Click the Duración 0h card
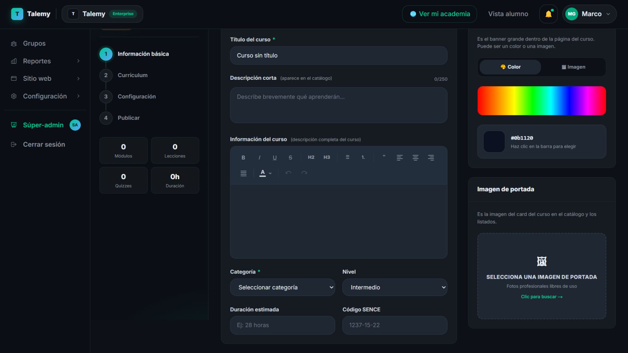Screen dimensions: 628x353 (x=175, y=180)
